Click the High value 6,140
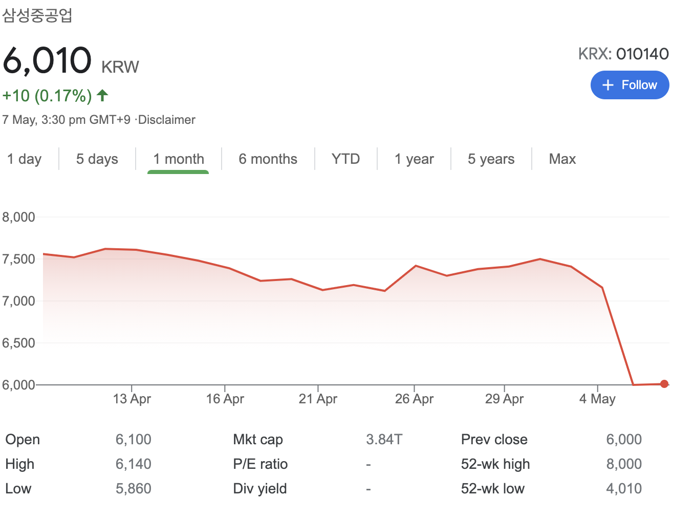 coord(134,464)
